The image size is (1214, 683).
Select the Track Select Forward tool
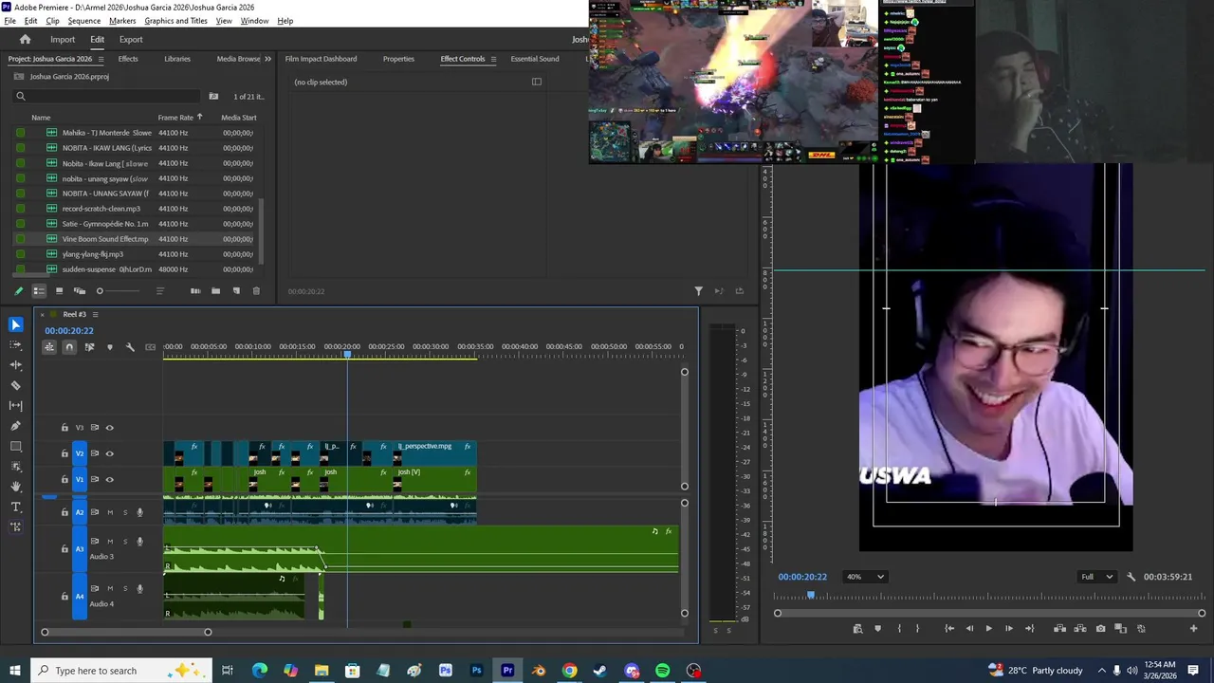(15, 344)
